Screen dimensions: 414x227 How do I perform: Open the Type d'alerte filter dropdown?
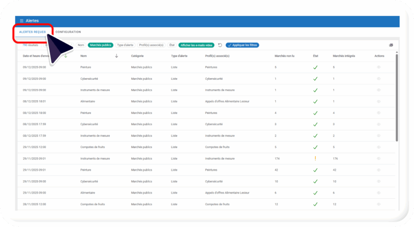[125, 45]
